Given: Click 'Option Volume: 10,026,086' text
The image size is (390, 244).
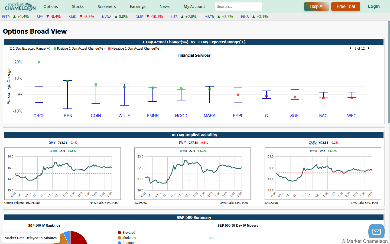Looking at the screenshot, I should 22,203.
